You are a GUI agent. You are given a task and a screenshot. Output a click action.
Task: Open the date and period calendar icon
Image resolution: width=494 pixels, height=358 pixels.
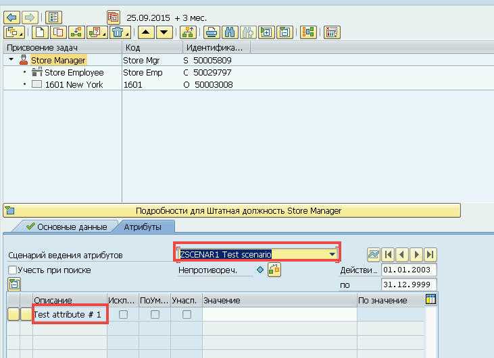[114, 17]
